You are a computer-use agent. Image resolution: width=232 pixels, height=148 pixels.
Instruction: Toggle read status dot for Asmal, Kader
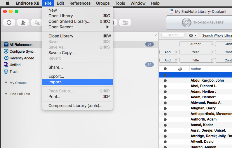coord(165,125)
